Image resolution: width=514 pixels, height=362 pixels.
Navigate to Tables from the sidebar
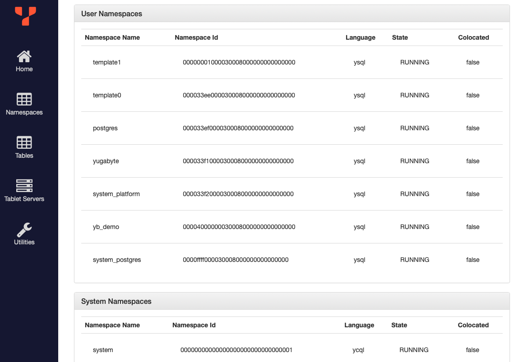(24, 155)
